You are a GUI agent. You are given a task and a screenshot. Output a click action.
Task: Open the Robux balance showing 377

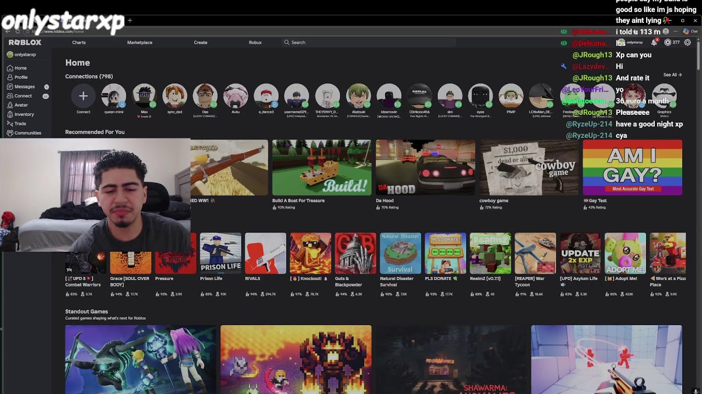point(672,42)
